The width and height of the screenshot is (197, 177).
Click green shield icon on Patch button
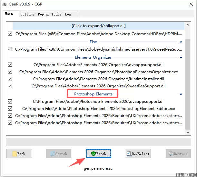(x=94, y=154)
